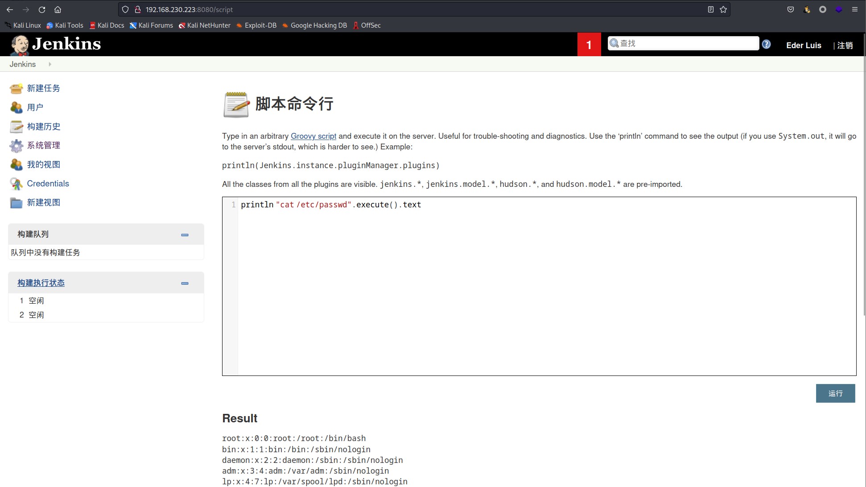
Task: Open Kali Docs bookmark
Action: click(x=107, y=25)
